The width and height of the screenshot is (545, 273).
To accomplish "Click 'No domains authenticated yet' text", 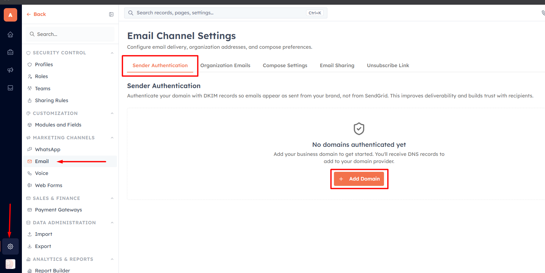I will [359, 145].
